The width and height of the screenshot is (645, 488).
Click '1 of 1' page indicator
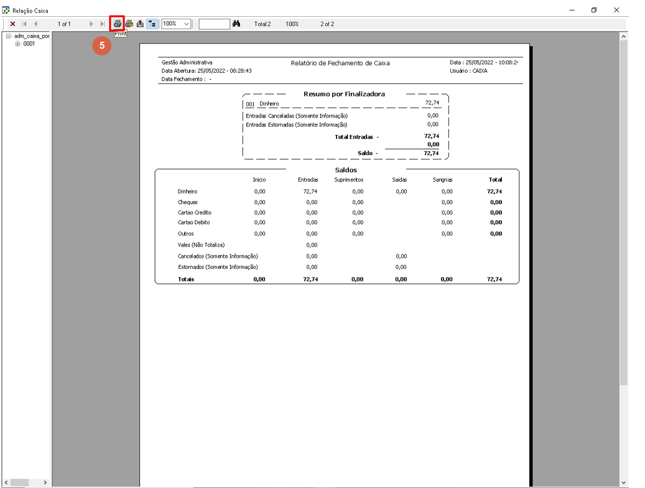tap(64, 24)
